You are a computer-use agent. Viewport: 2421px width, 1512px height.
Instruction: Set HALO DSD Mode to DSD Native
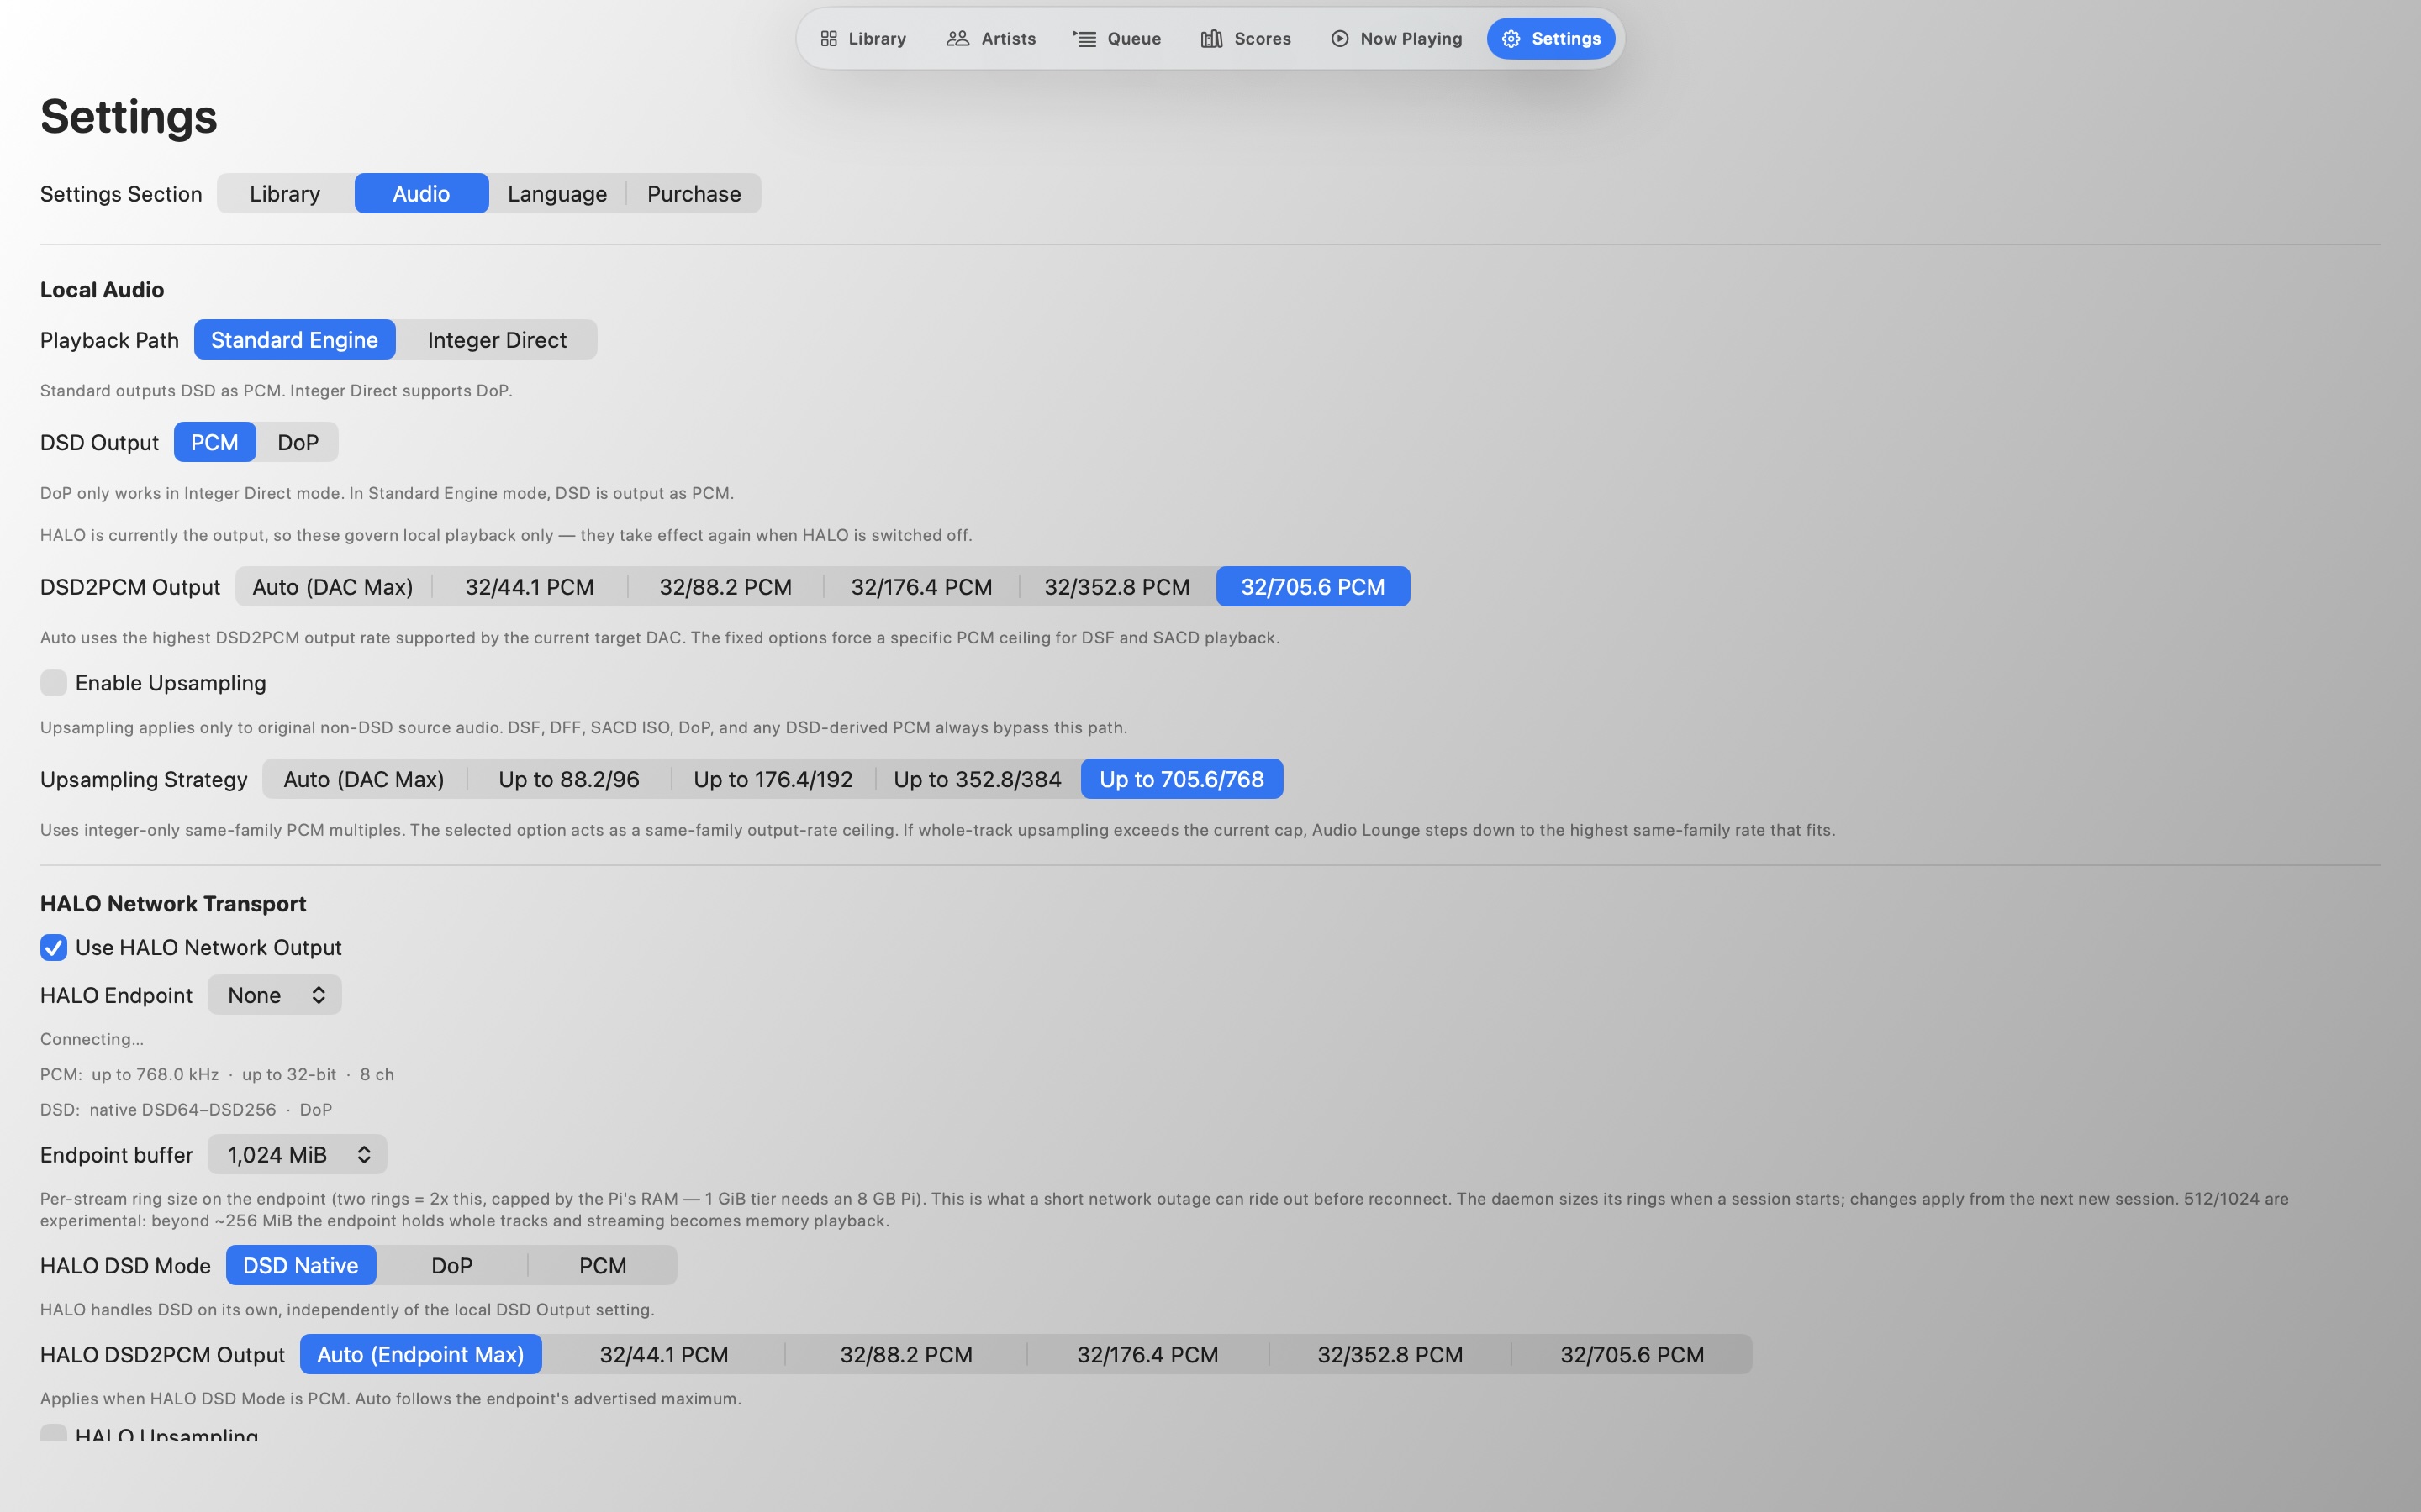(x=301, y=1266)
